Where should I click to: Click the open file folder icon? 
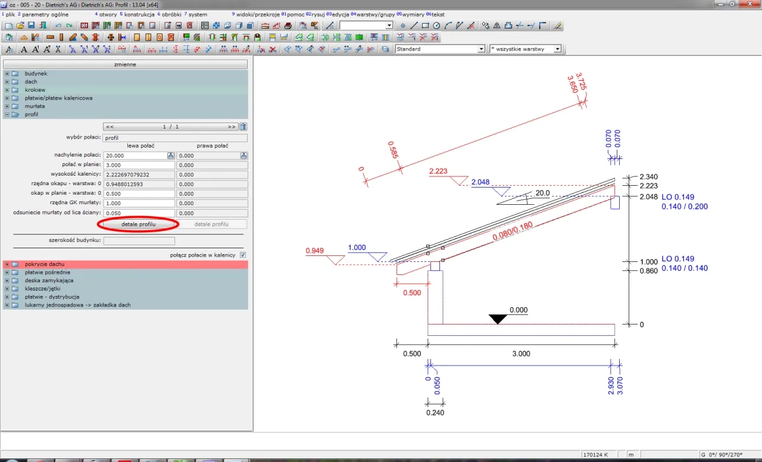pos(20,26)
